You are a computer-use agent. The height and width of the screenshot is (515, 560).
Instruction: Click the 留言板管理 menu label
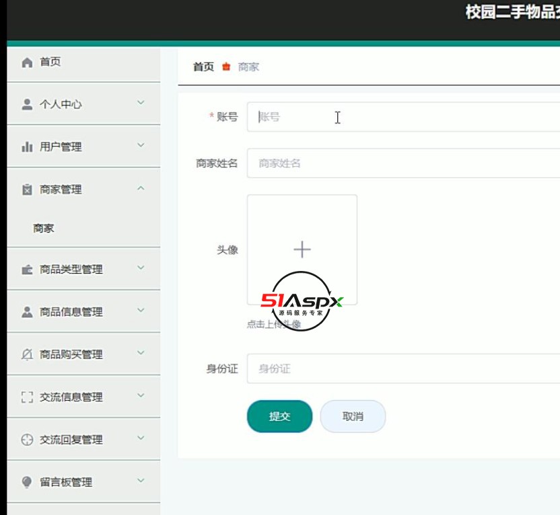[66, 482]
